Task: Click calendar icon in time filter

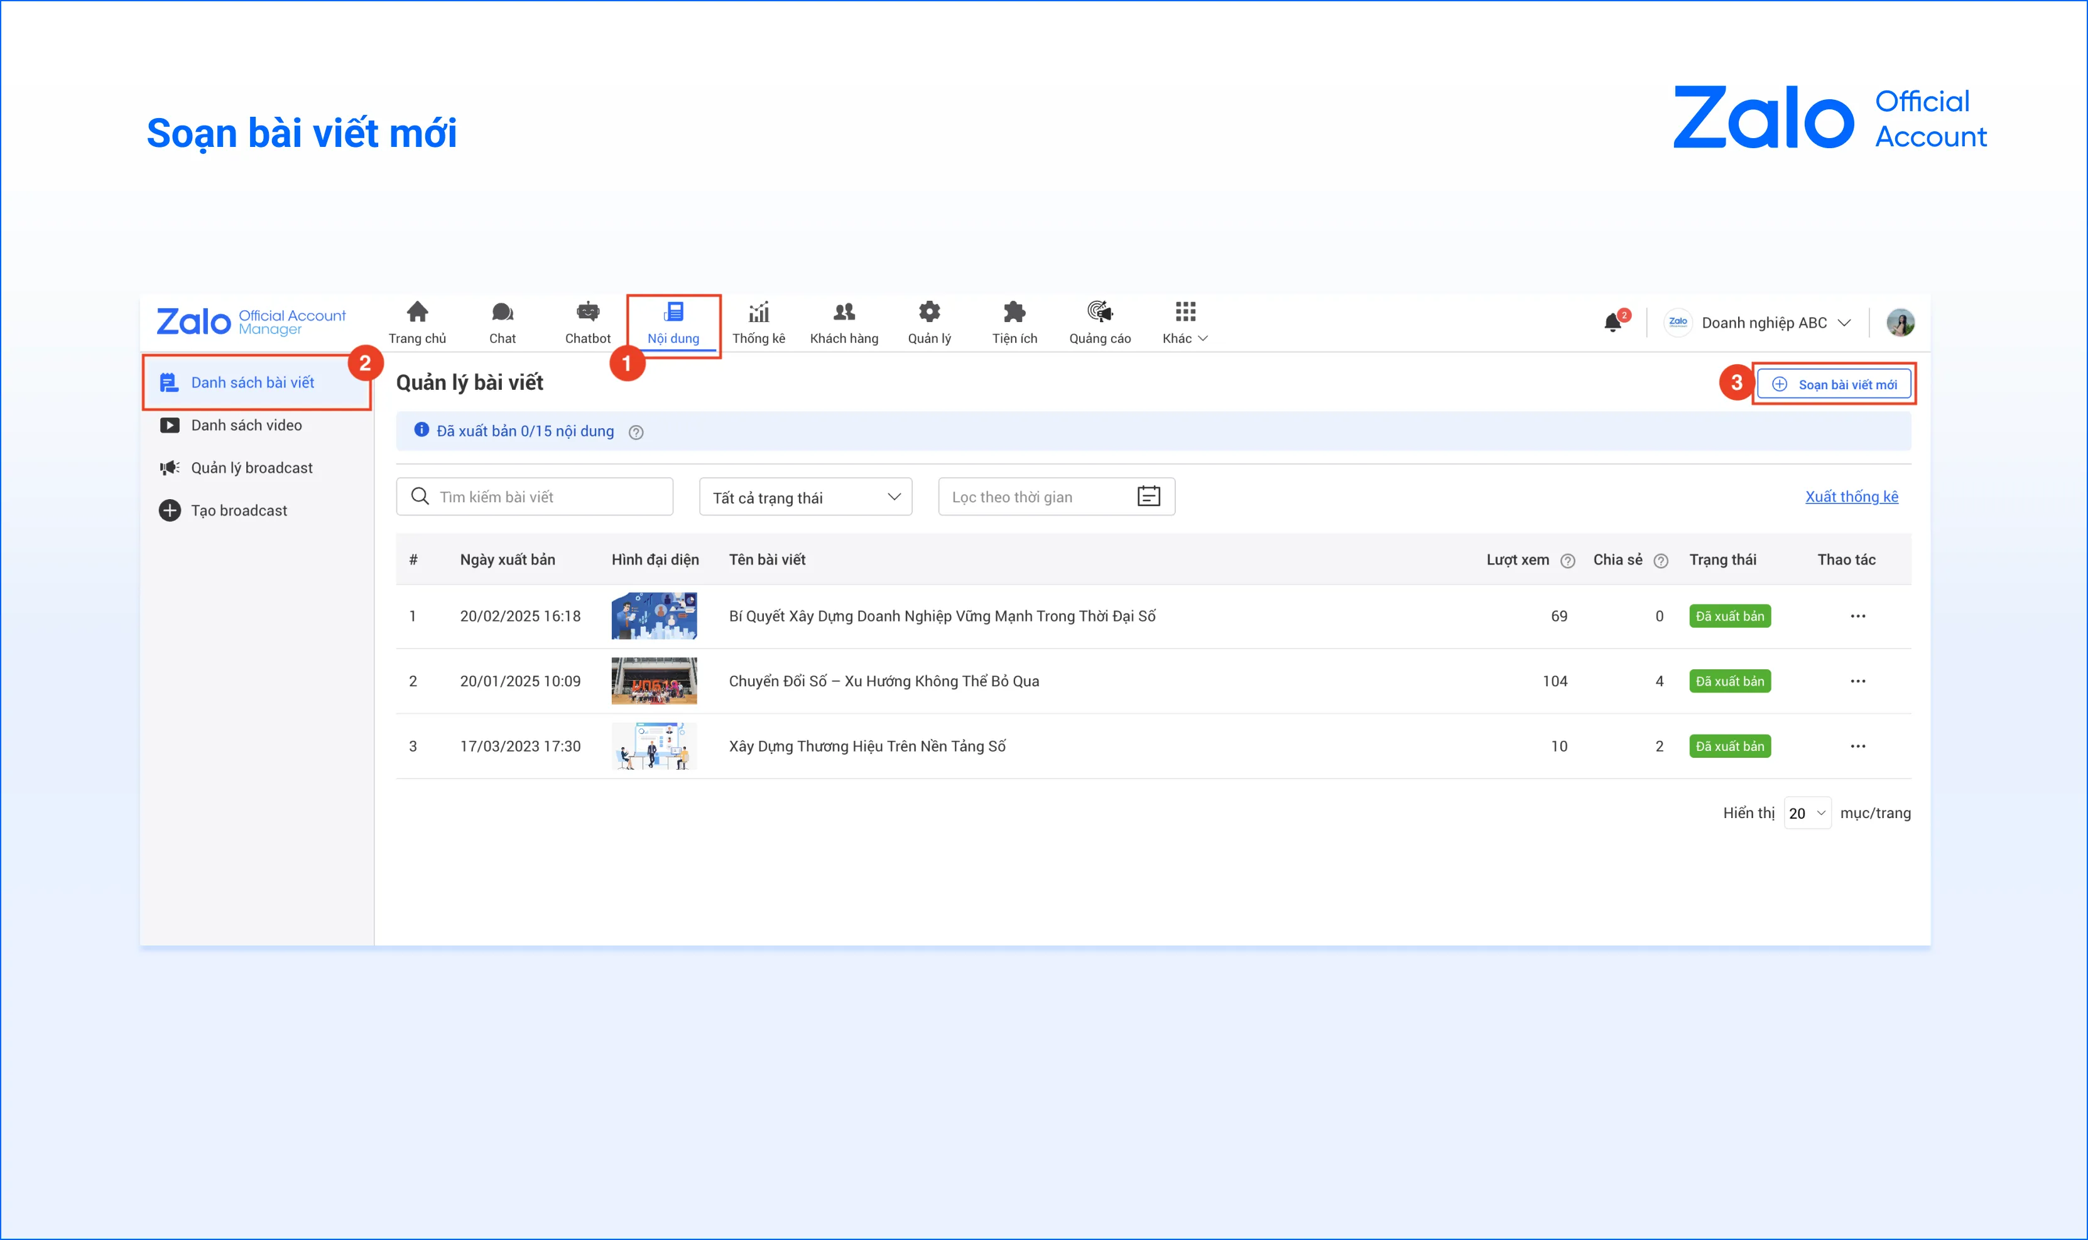Action: click(x=1148, y=497)
